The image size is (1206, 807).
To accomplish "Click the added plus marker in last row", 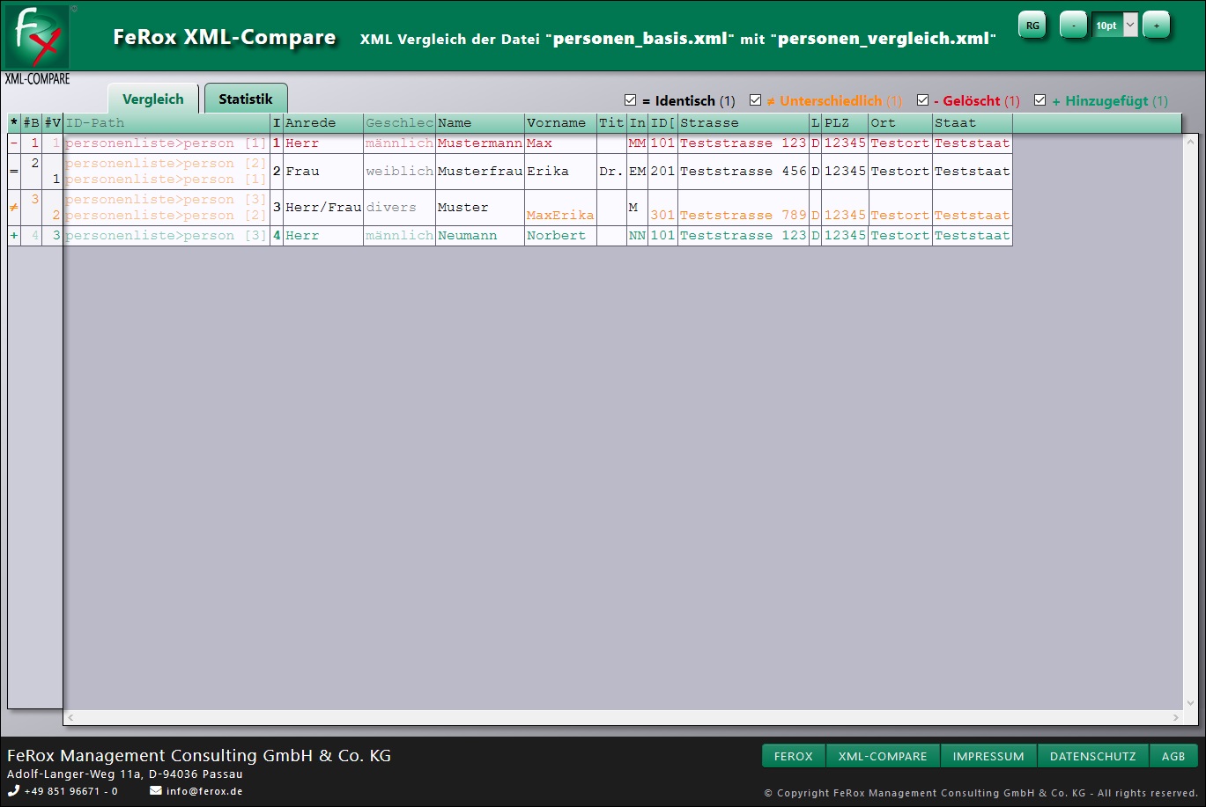I will [13, 236].
